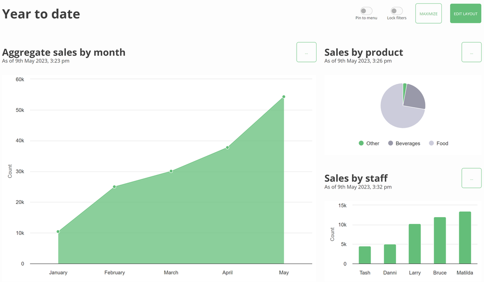The image size is (484, 282).
Task: Click the Maximize button
Action: tap(428, 14)
